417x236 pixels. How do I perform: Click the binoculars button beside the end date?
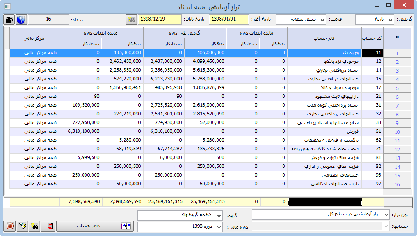click(131, 20)
